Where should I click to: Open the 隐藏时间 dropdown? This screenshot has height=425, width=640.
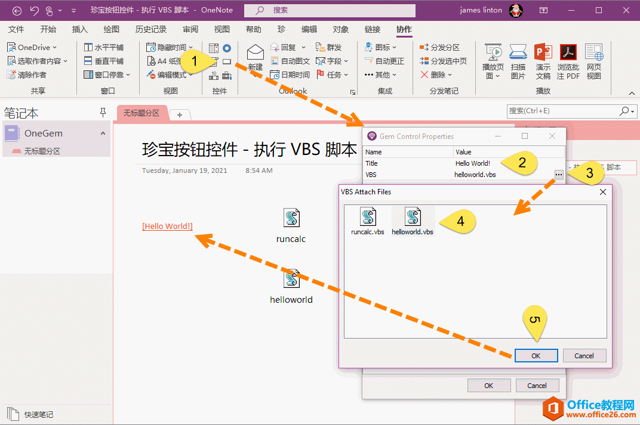[190, 48]
